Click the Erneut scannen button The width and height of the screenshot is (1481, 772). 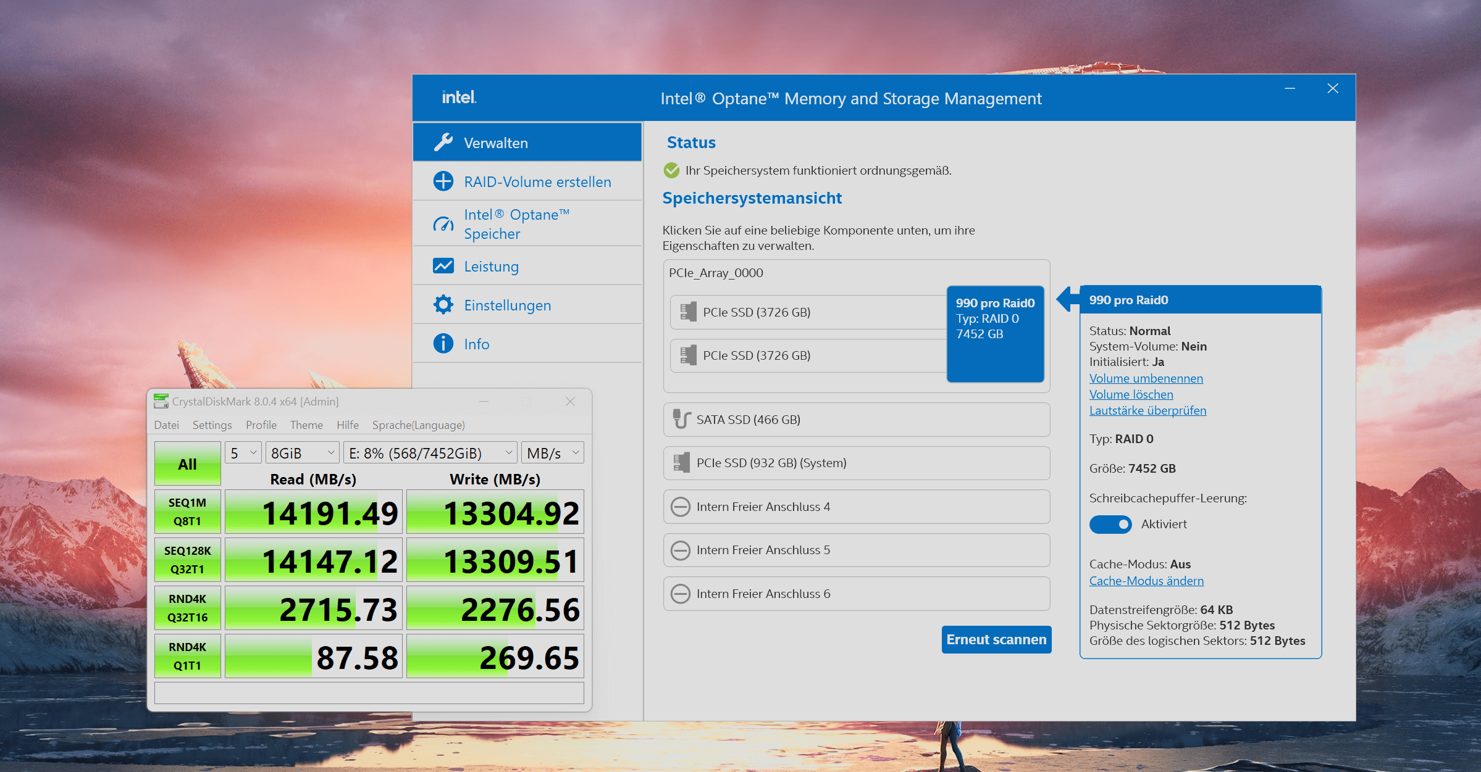tap(996, 639)
